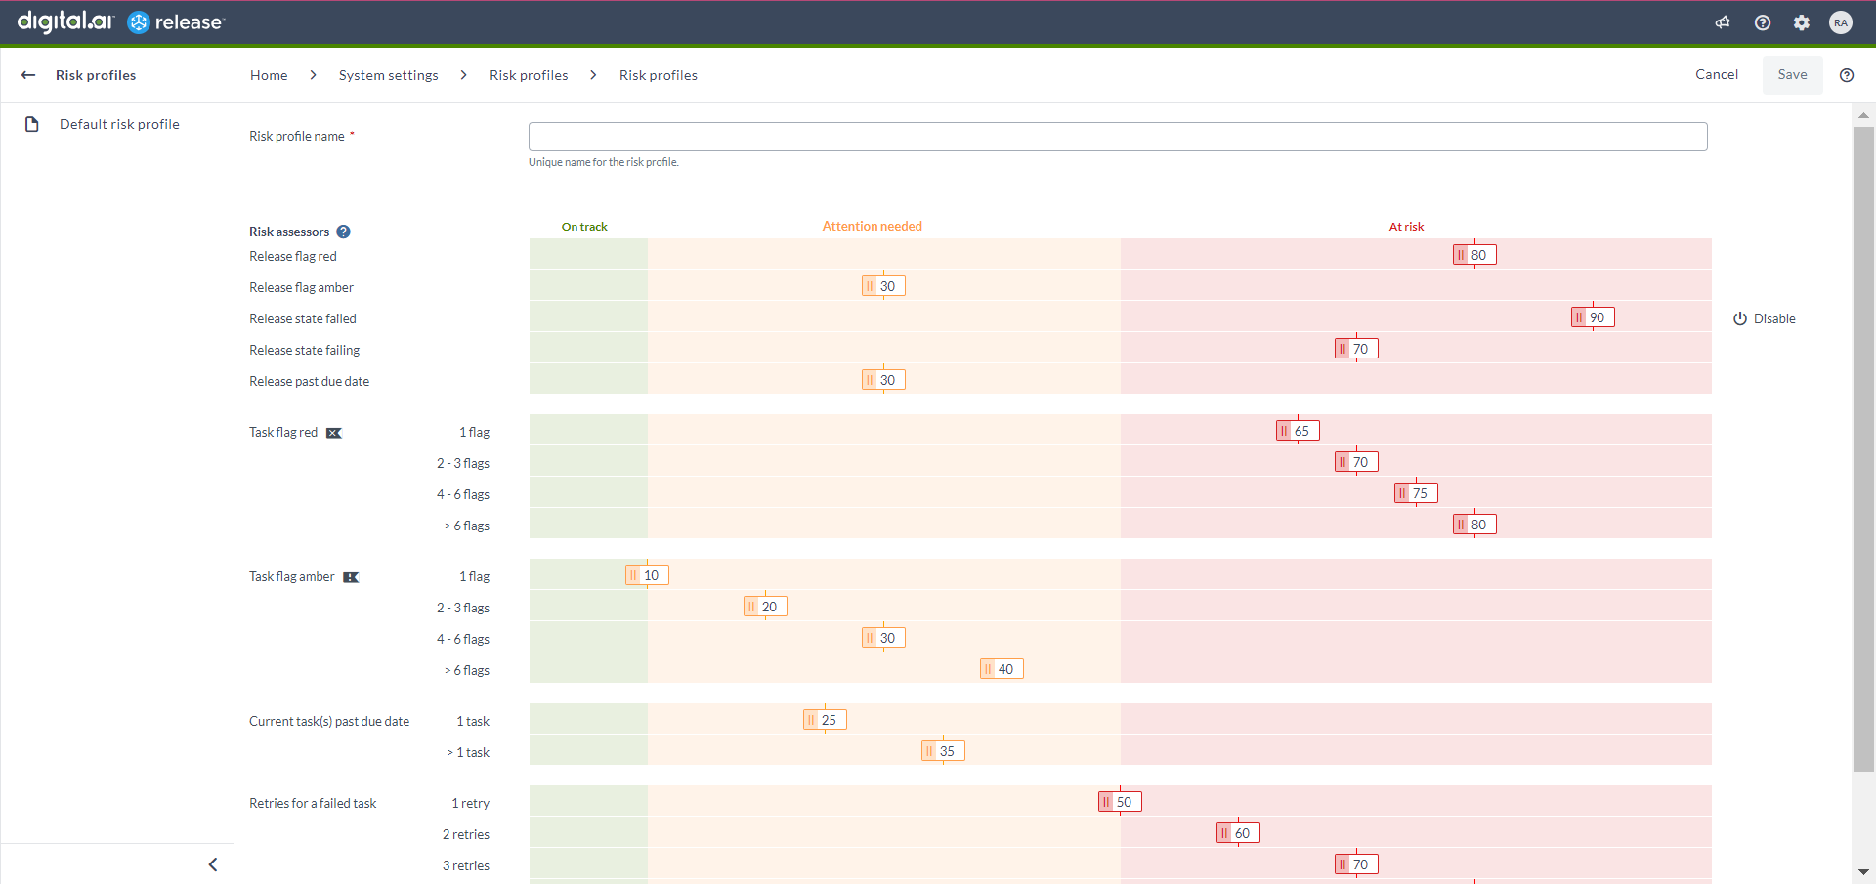Click Task flag amber 1 flag slider

(x=647, y=575)
